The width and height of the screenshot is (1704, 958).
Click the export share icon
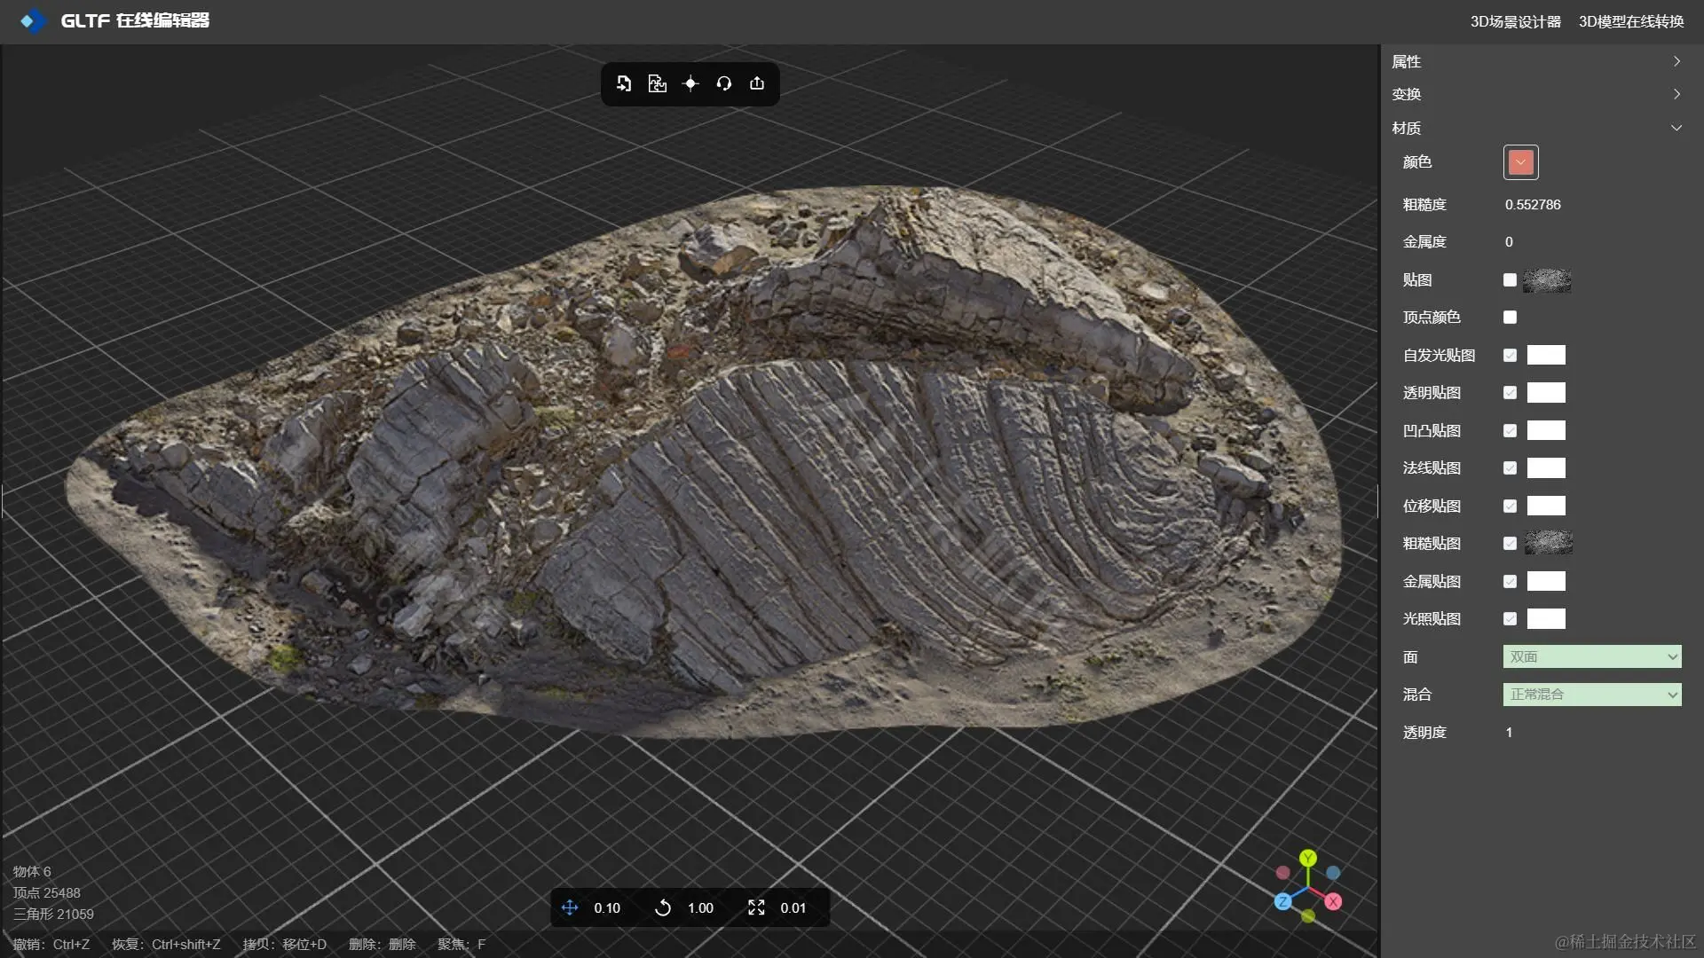click(757, 83)
